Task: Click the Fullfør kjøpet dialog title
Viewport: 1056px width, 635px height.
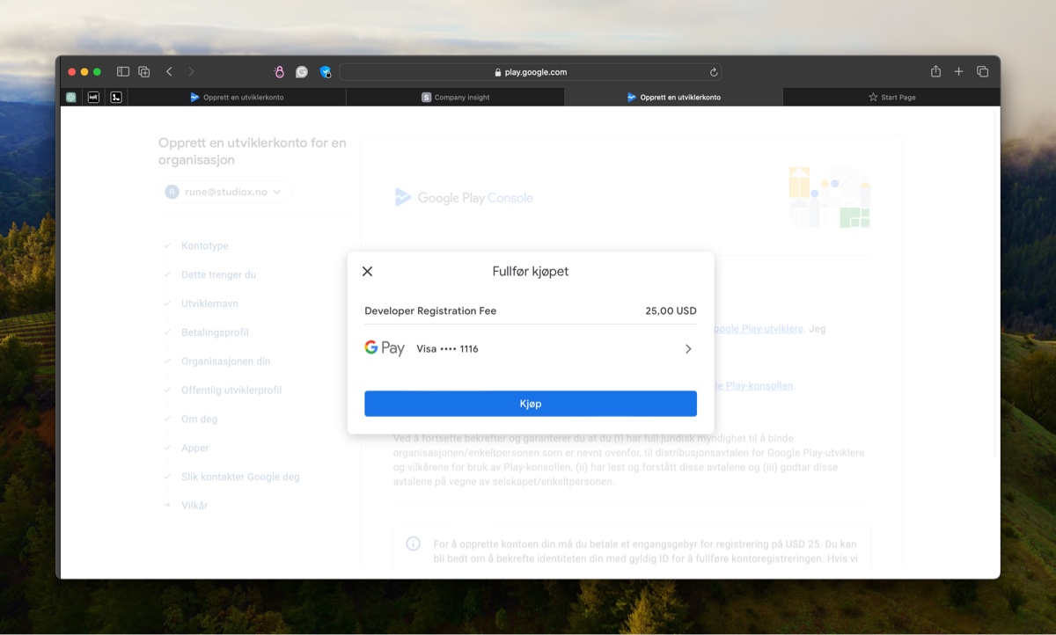Action: click(531, 272)
